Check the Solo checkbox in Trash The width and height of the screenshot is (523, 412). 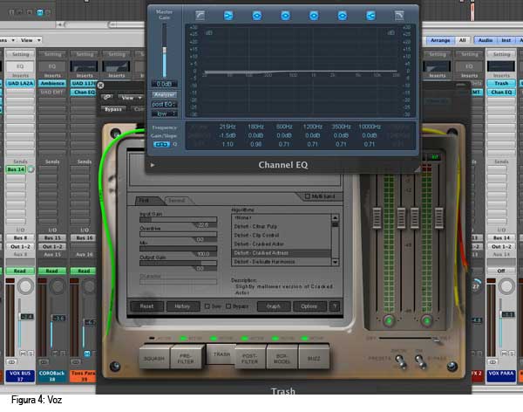[207, 306]
